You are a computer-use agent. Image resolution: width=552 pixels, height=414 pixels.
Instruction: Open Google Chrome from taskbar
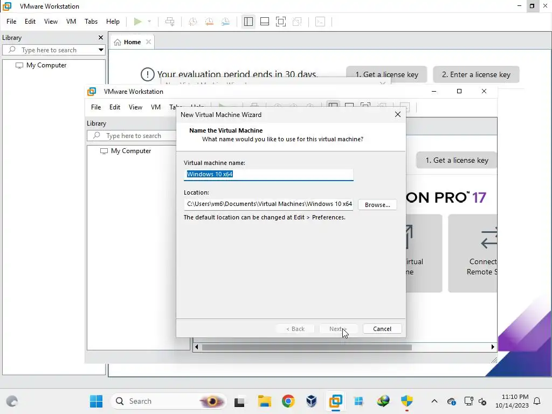pos(288,401)
